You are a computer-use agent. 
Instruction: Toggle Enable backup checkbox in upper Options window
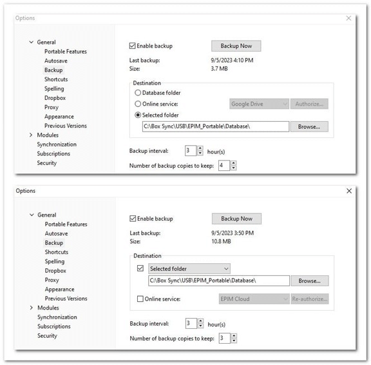tap(132, 46)
